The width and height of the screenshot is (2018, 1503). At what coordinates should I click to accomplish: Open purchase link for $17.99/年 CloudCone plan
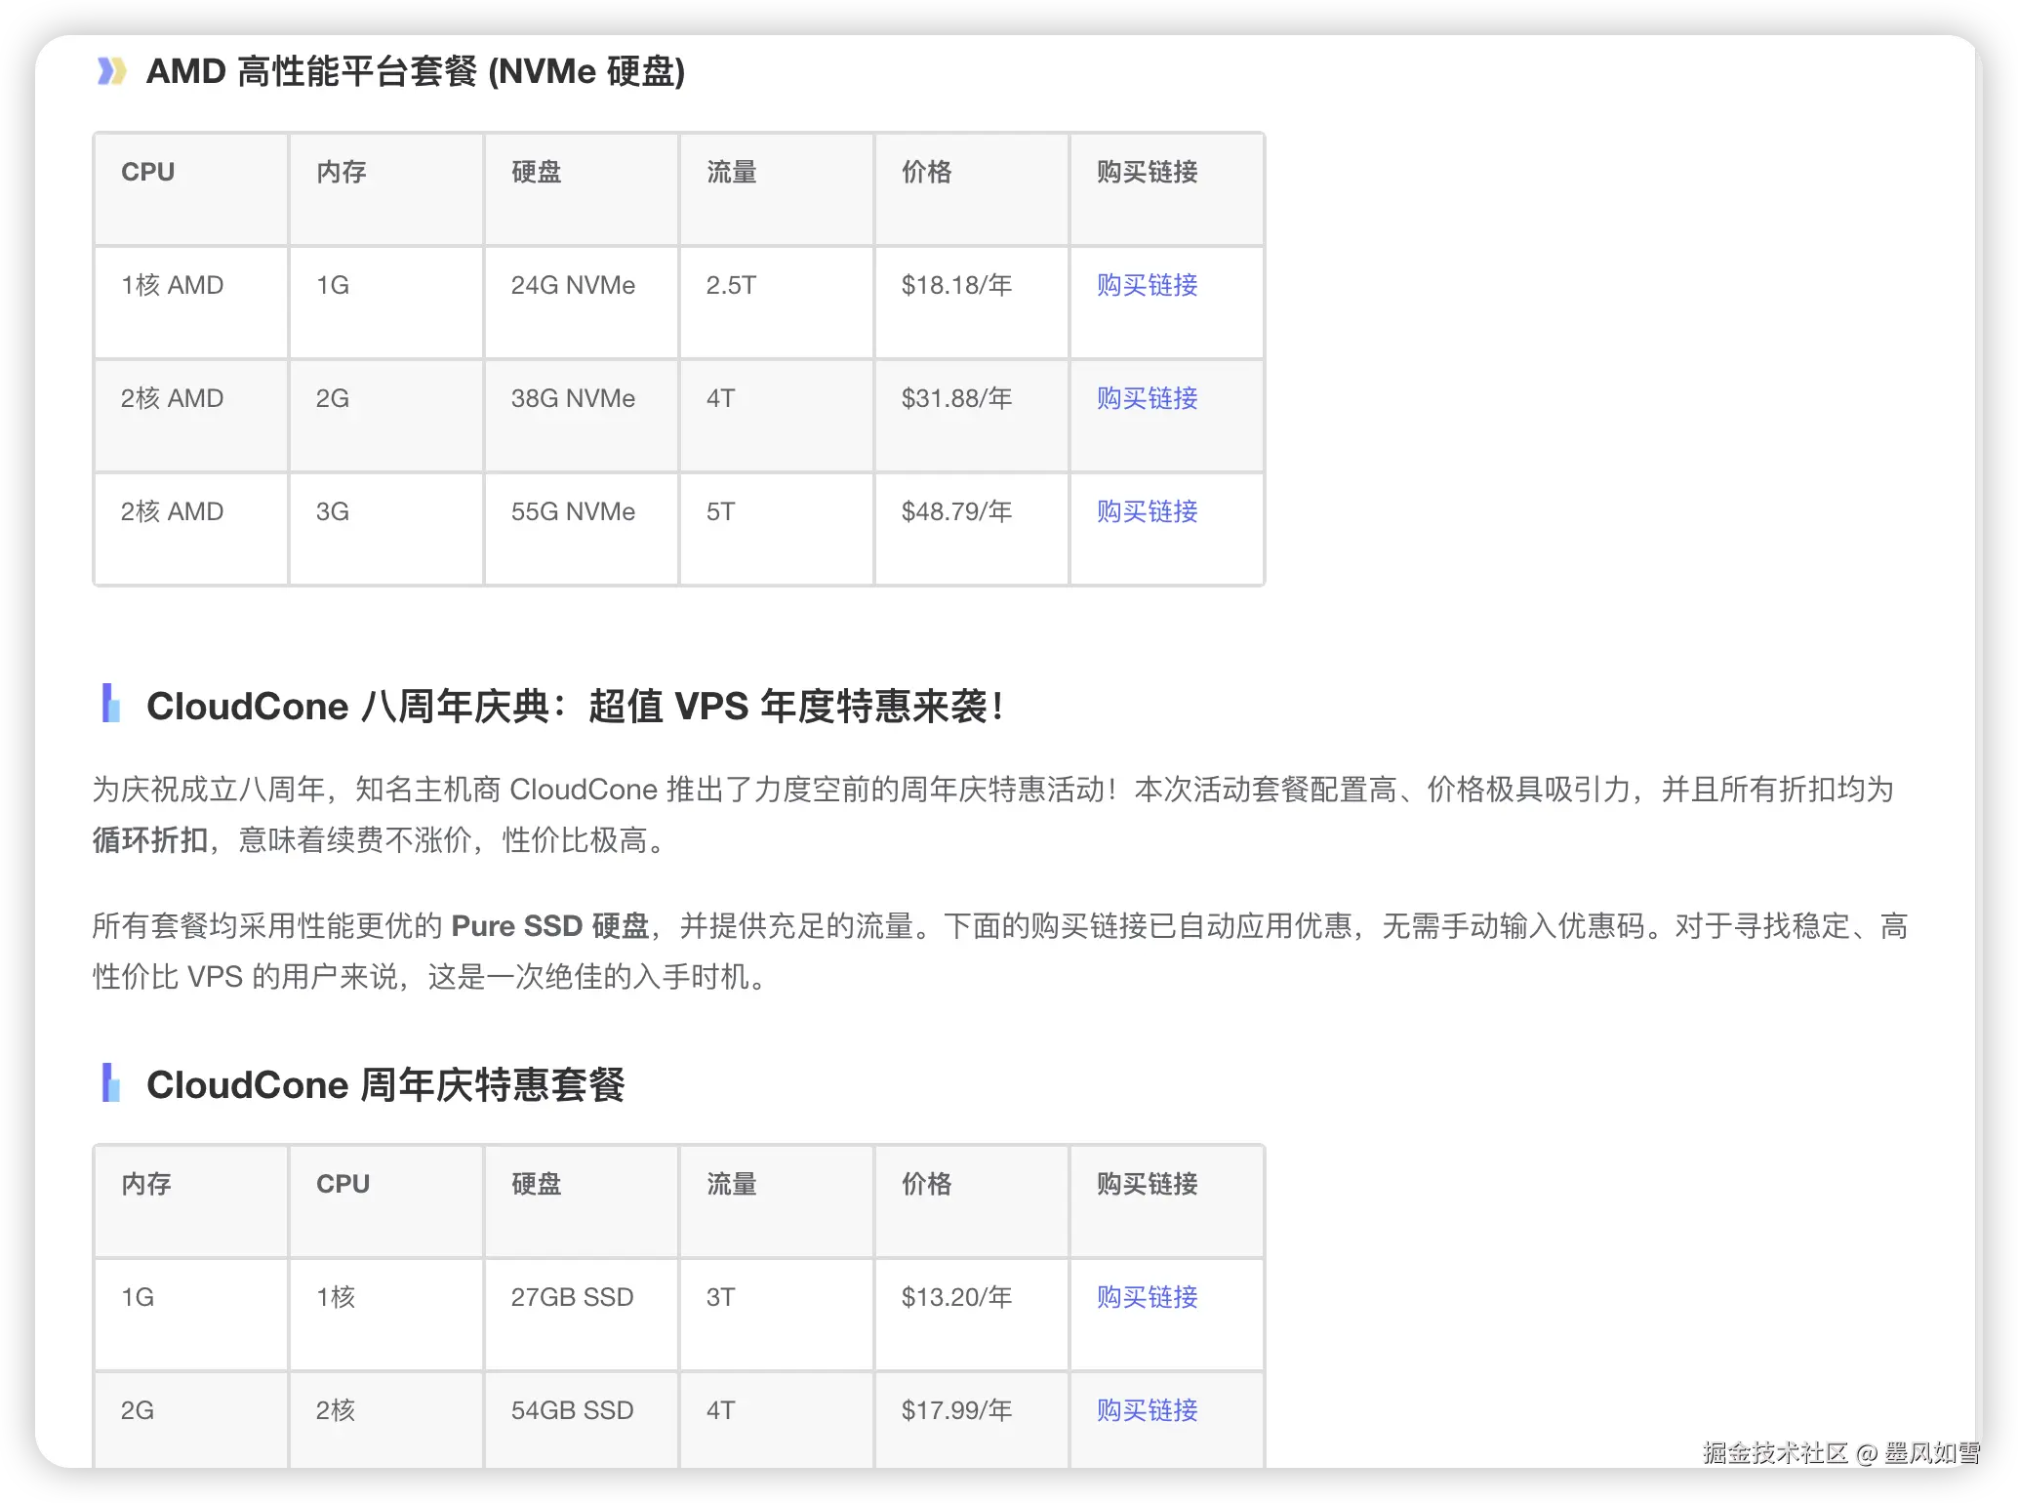coord(1147,1410)
